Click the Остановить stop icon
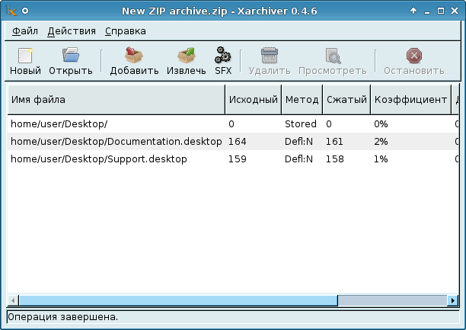The width and height of the screenshot is (466, 330). [413, 56]
